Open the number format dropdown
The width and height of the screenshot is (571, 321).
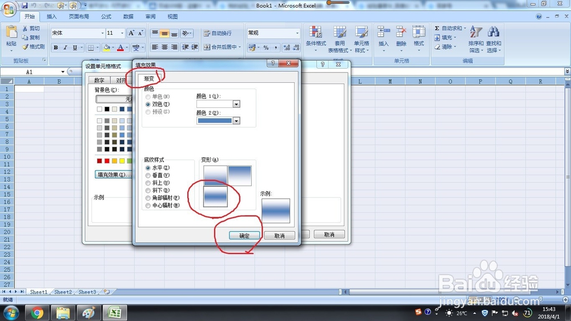click(x=297, y=33)
